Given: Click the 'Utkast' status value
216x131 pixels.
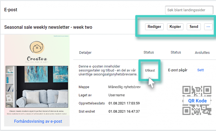Looking at the screenshot, I should [150, 70].
